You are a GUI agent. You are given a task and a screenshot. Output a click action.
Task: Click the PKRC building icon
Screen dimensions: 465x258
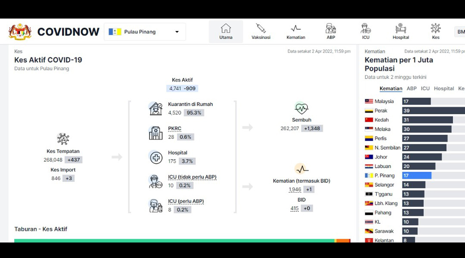pyautogui.click(x=156, y=133)
